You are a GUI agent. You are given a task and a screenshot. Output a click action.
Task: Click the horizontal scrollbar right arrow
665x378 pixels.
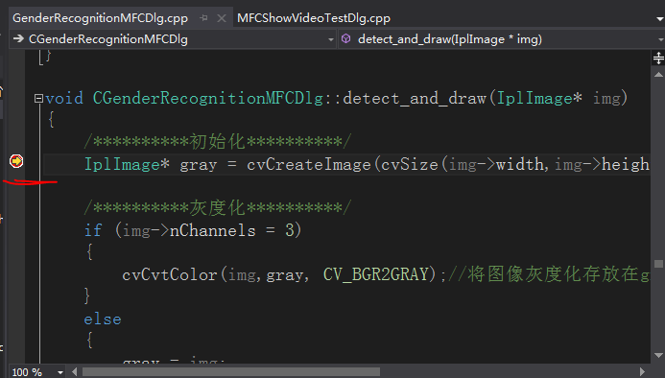point(642,372)
